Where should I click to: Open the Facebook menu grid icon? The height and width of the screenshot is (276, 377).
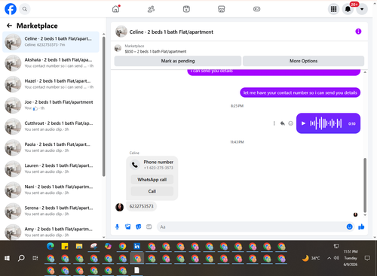(x=333, y=9)
